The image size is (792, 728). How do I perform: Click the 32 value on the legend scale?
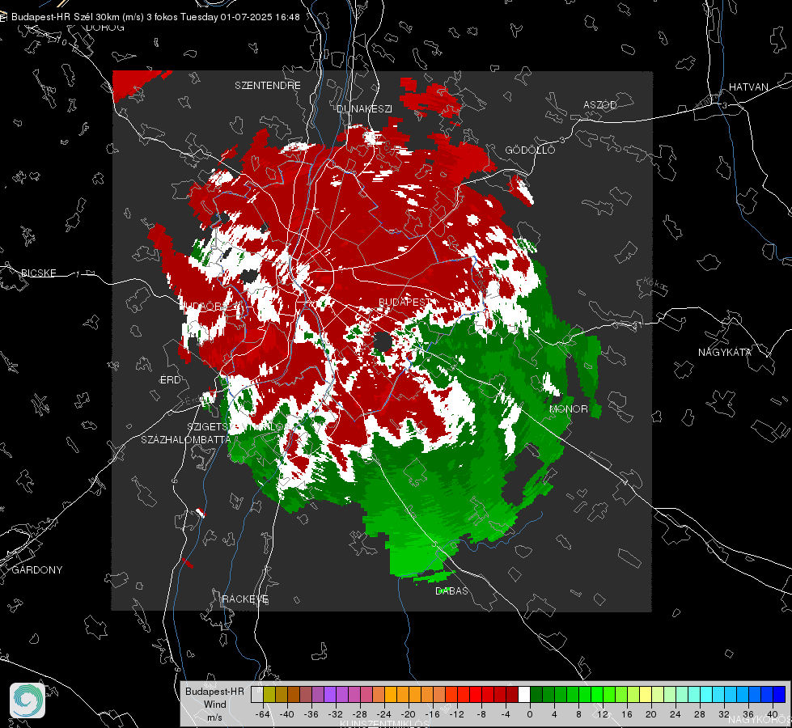[724, 714]
